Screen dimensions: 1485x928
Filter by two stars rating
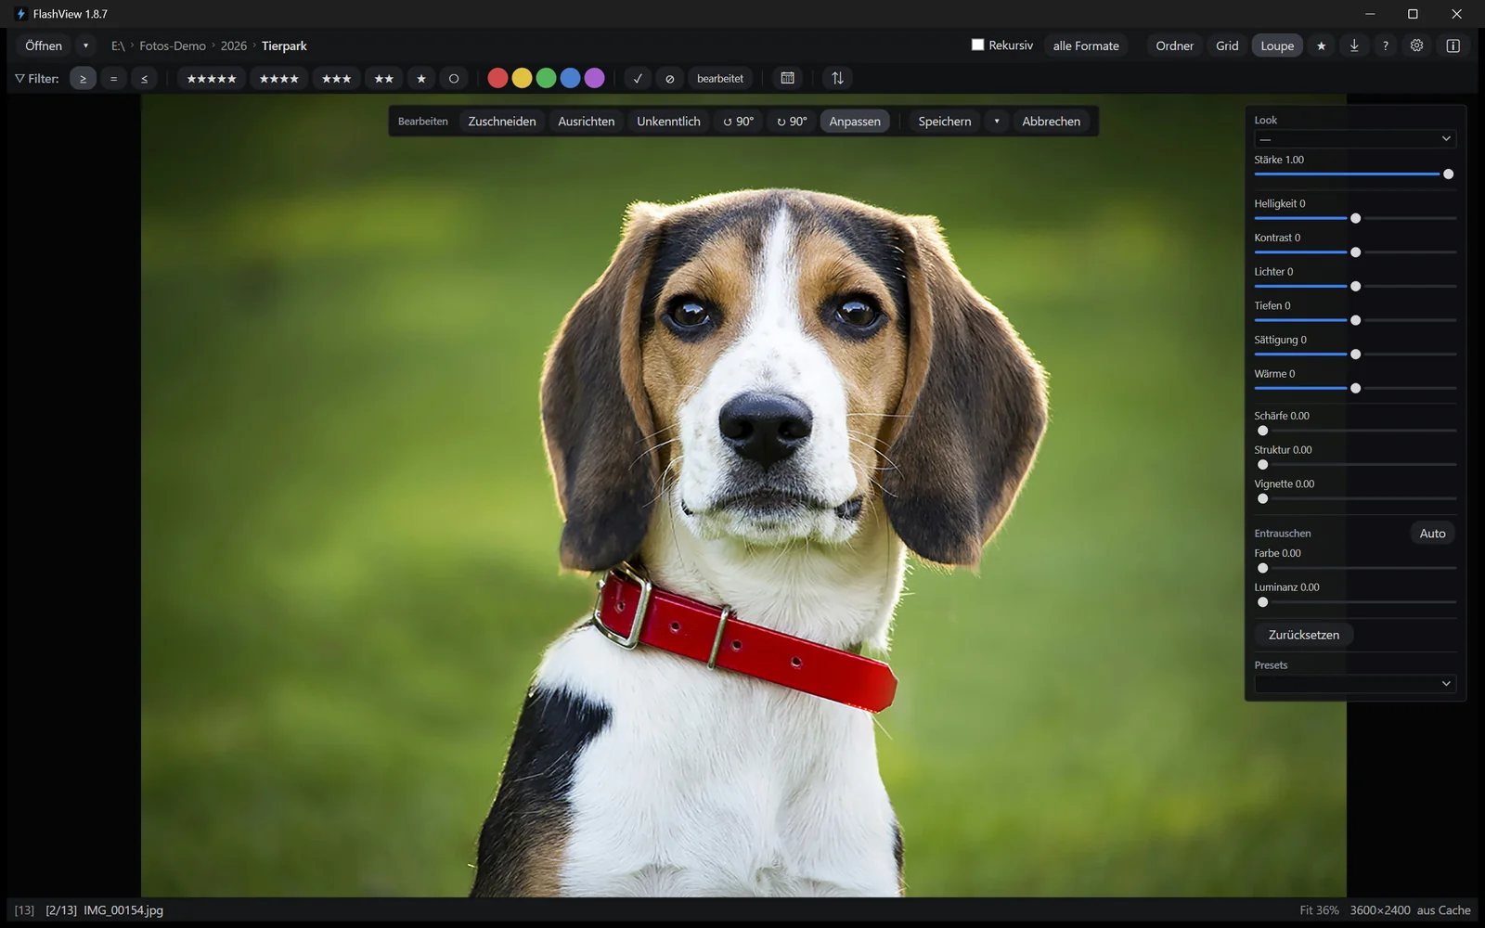coord(383,79)
